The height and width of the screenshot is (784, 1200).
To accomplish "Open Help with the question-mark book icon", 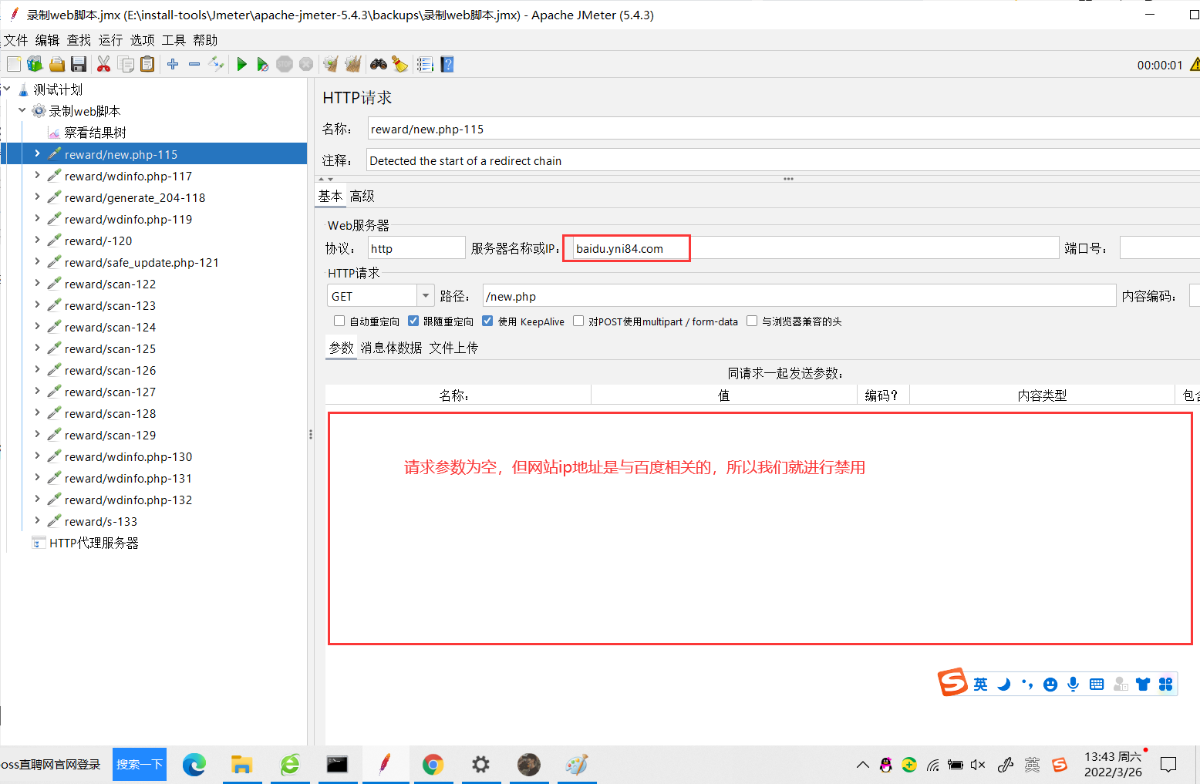I will (x=447, y=64).
